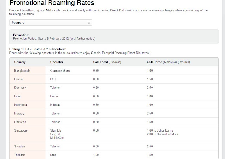
Task: Click the bold Promotion: label
Action: (x=21, y=35)
